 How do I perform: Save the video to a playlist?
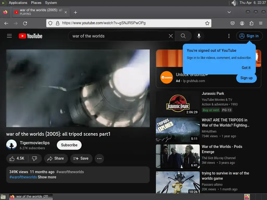click(81, 159)
